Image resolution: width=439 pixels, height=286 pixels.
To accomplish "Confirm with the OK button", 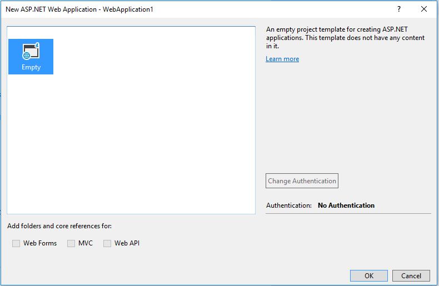I will click(x=369, y=275).
